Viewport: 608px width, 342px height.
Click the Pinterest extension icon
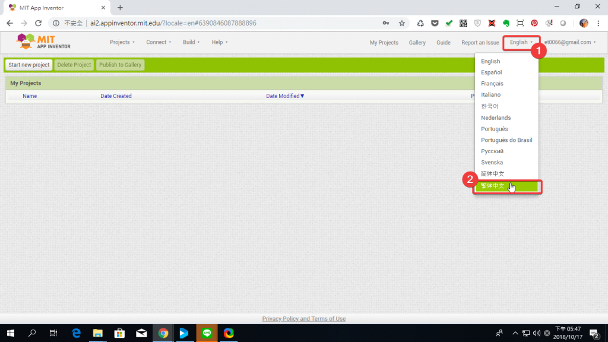coord(534,23)
